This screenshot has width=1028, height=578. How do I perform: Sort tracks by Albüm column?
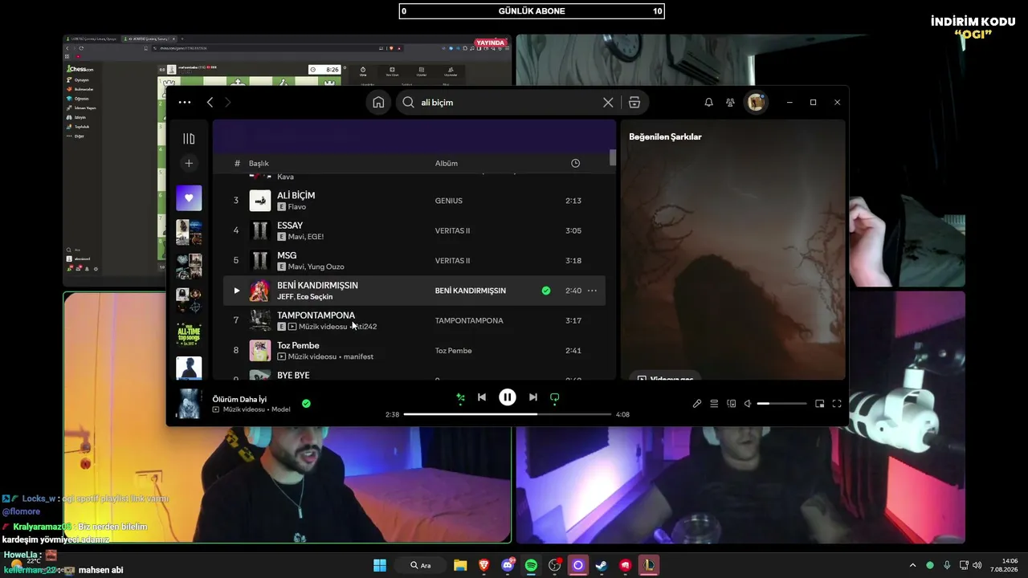click(x=447, y=163)
